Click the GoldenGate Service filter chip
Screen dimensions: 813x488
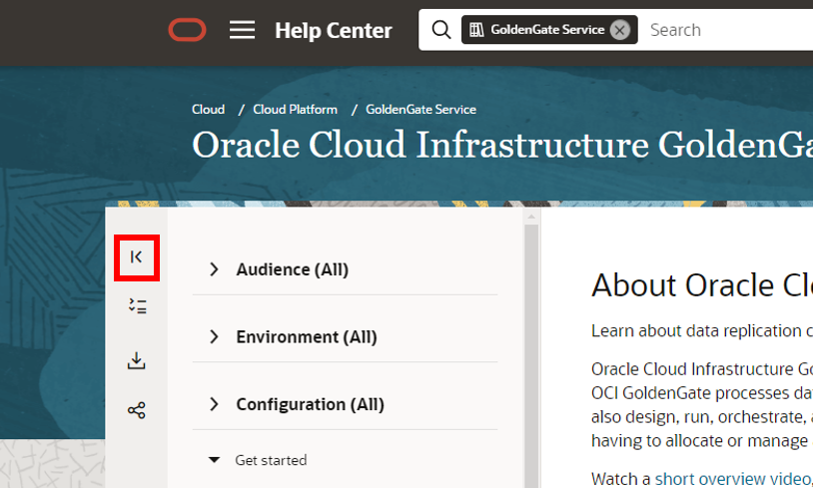pyautogui.click(x=549, y=30)
